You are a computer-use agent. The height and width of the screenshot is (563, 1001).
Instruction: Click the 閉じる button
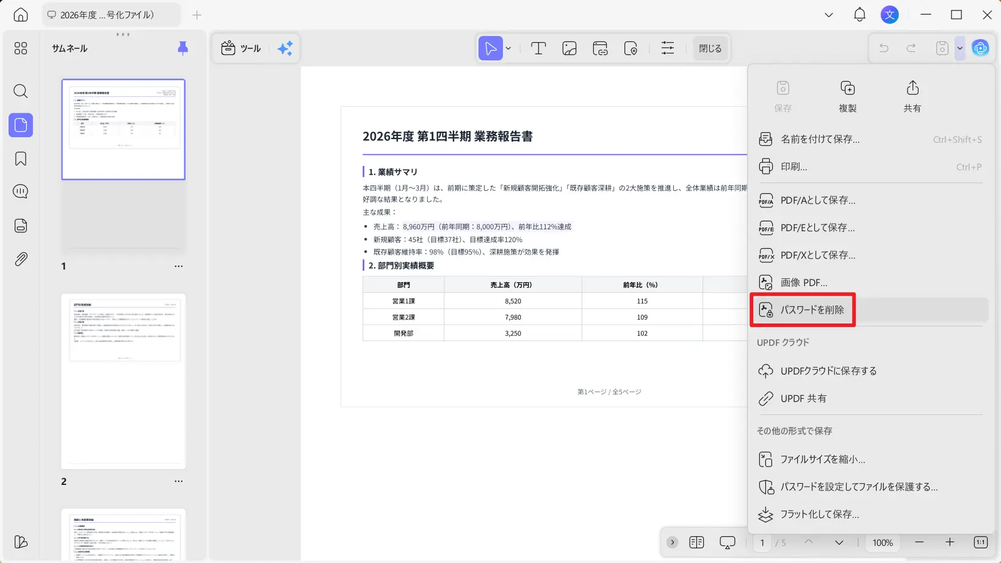click(x=709, y=48)
